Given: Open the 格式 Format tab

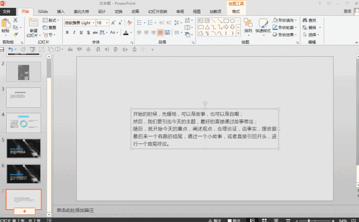Looking at the screenshot, I should coord(236,11).
